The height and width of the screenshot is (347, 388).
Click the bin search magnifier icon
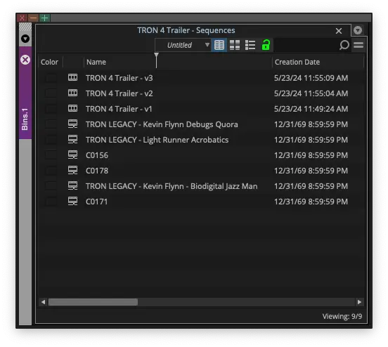344,45
